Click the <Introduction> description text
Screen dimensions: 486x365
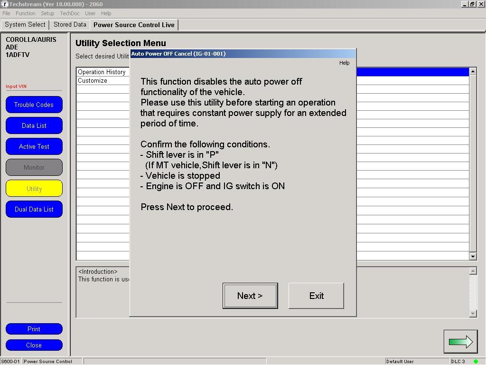(98, 271)
